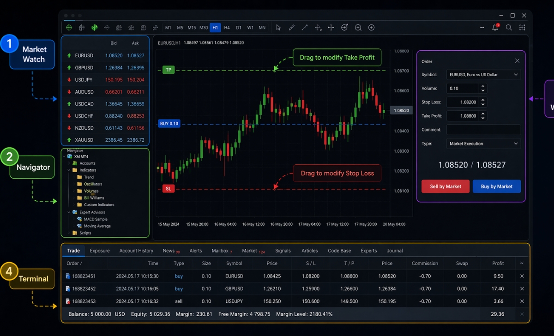Click the zoom in icon on the toolbar
This screenshot has width=554, height=336.
tap(358, 27)
